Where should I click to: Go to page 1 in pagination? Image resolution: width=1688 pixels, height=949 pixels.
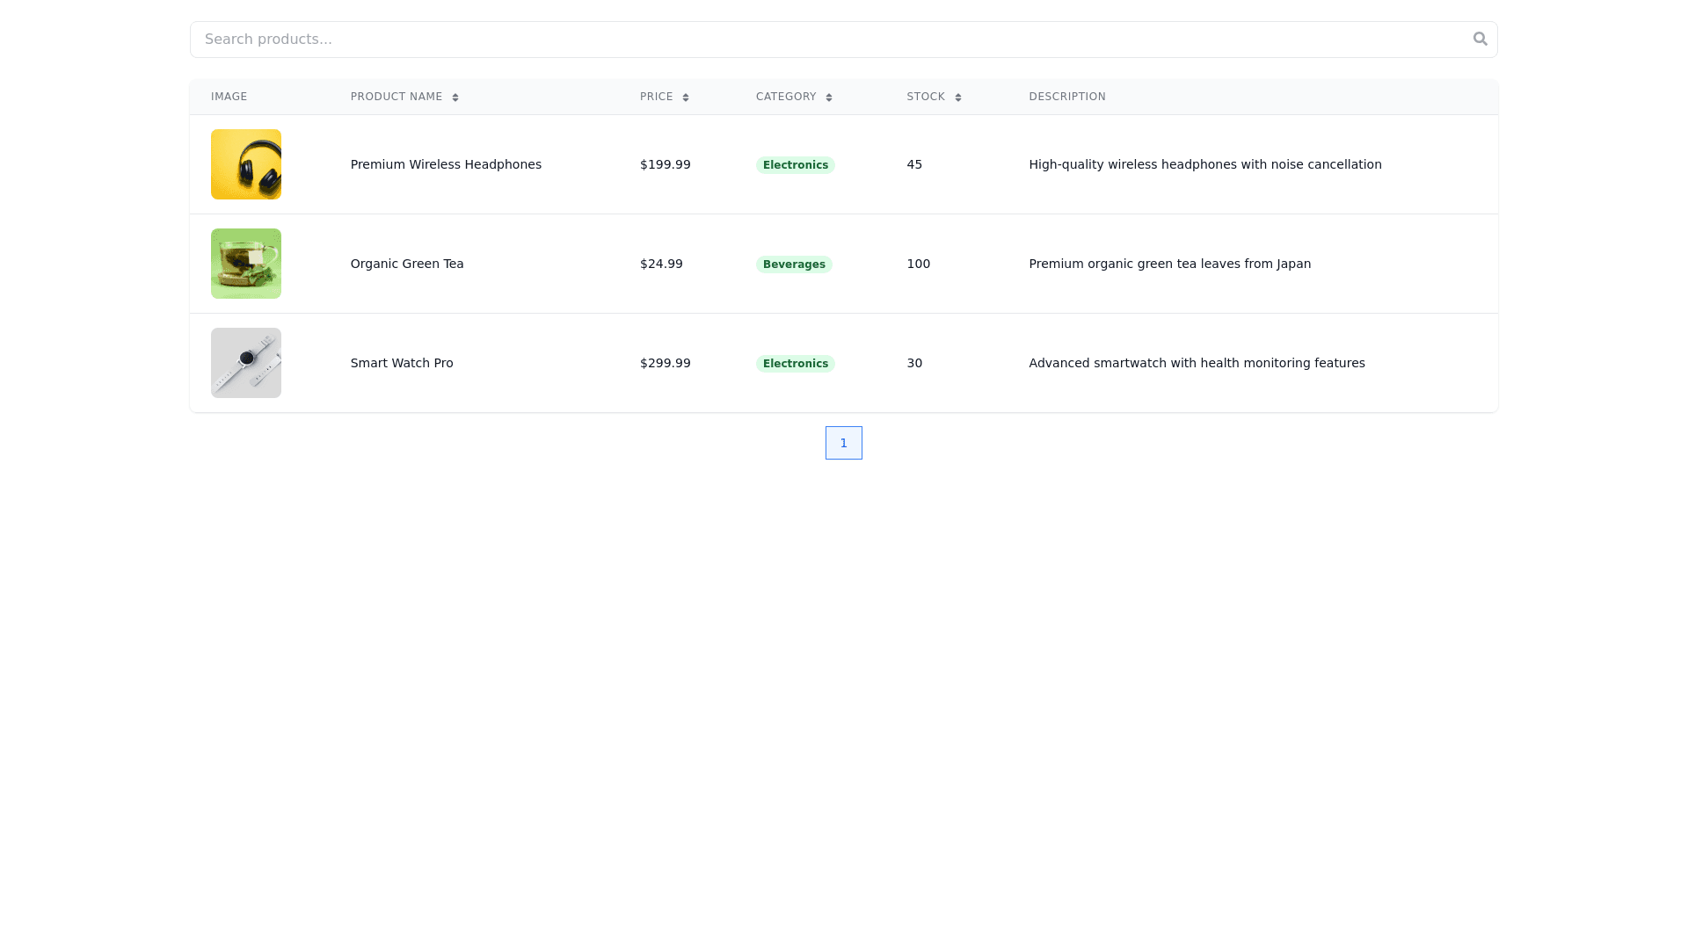pyautogui.click(x=844, y=443)
